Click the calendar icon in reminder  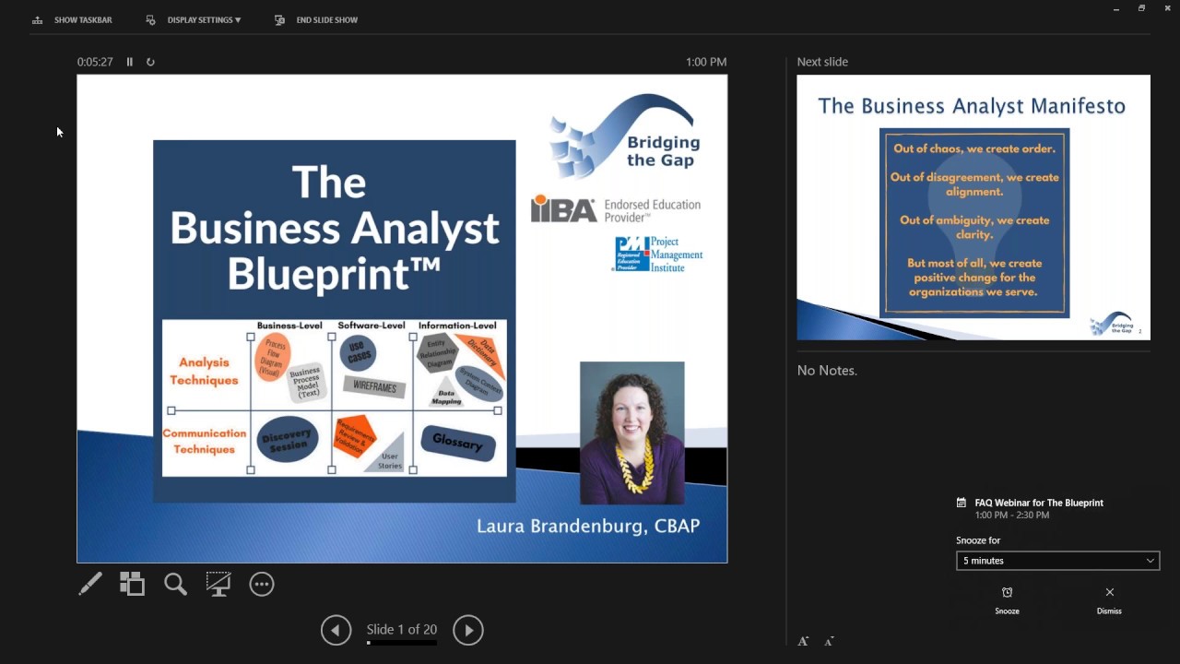point(962,503)
